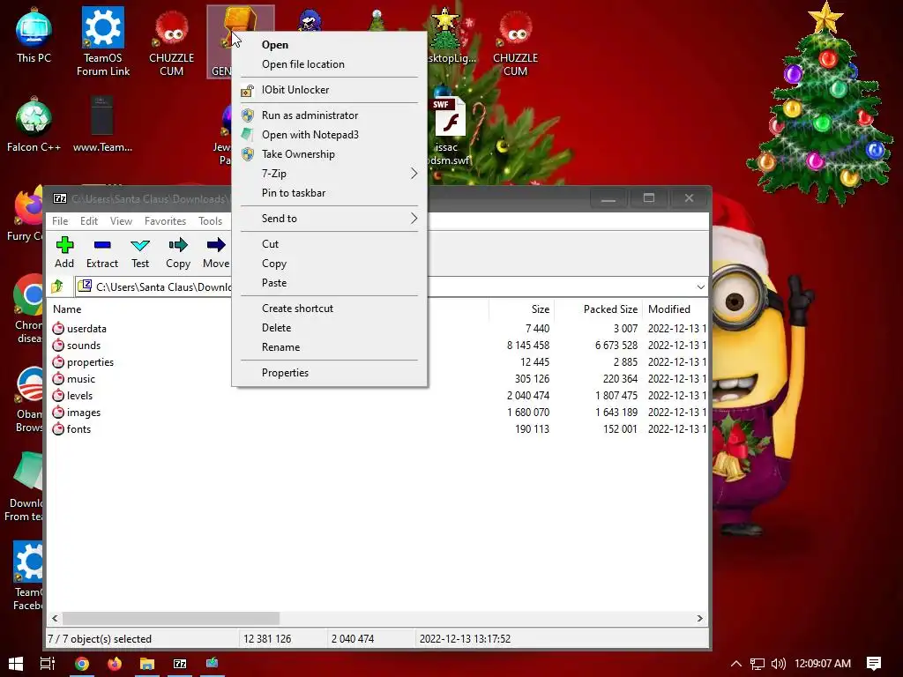Click the horizontal scrollbar thumb in 7-Zip
Screen dimensions: 903x677
(x=171, y=618)
